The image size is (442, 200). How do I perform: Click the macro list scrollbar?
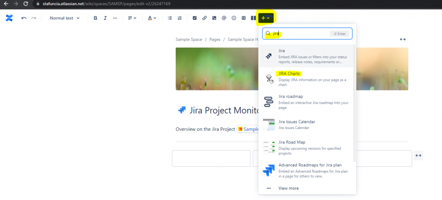point(354,103)
